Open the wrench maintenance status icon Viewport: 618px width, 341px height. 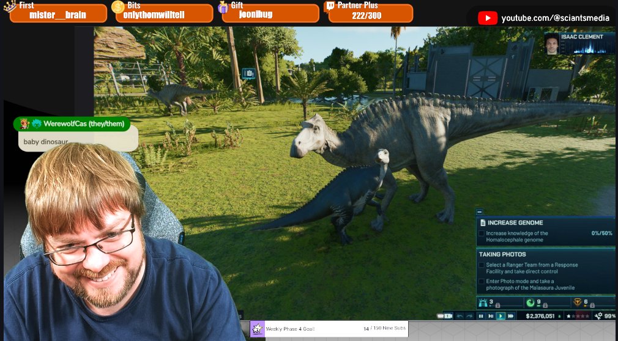pyautogui.click(x=598, y=316)
